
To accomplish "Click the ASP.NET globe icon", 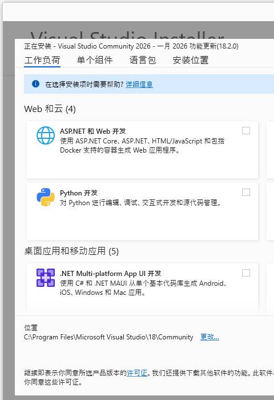I will (46, 135).
